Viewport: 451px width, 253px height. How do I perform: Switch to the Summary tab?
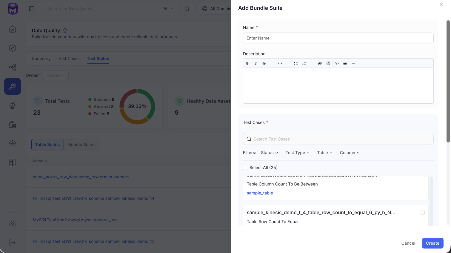[41, 59]
